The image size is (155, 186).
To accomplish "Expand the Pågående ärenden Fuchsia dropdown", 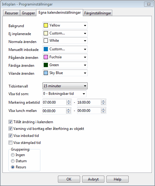I will pos(65,57).
